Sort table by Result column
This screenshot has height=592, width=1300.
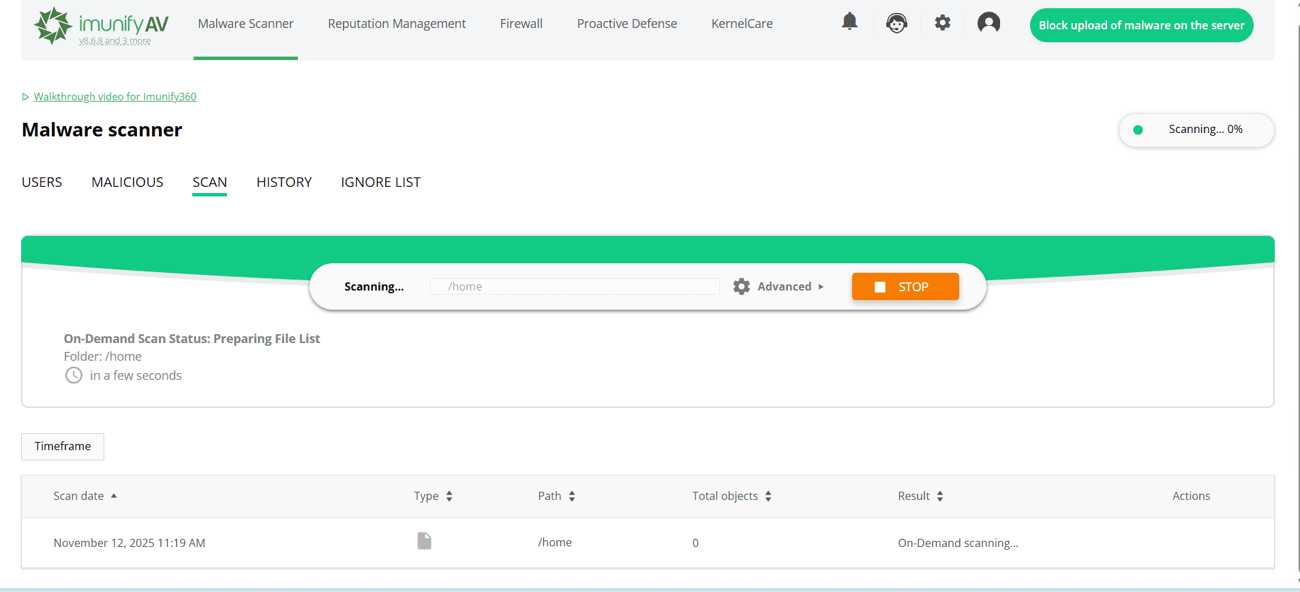point(921,496)
